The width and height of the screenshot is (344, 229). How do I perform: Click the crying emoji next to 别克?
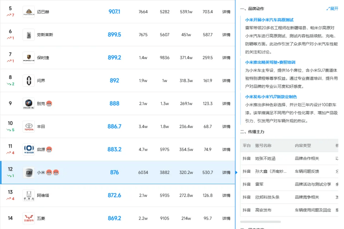pyautogui.click(x=49, y=104)
